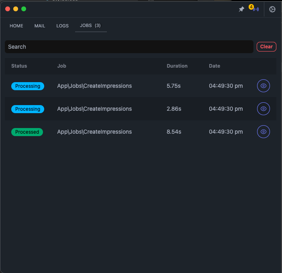The width and height of the screenshot is (282, 273).
Task: Click the date in the 5.75s row
Action: (226, 86)
